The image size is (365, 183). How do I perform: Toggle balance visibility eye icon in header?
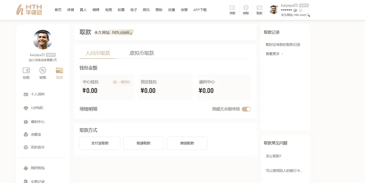click(x=295, y=10)
